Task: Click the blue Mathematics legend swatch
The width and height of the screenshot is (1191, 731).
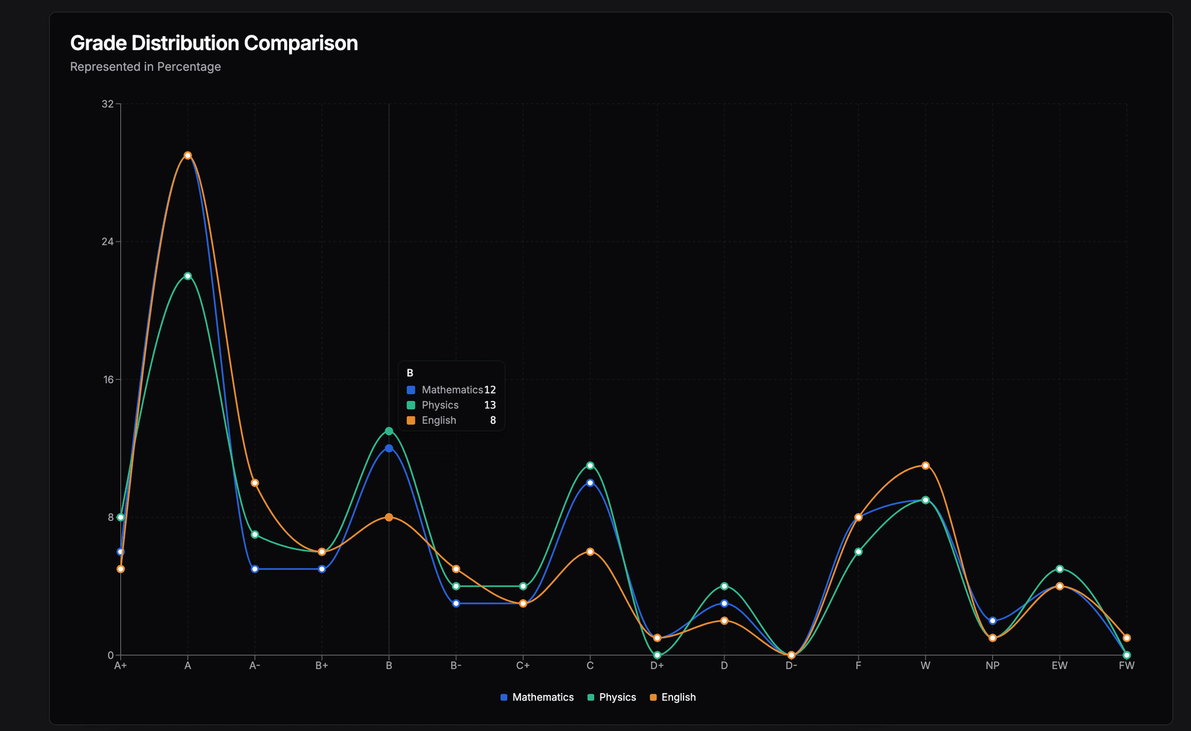Action: pyautogui.click(x=504, y=697)
